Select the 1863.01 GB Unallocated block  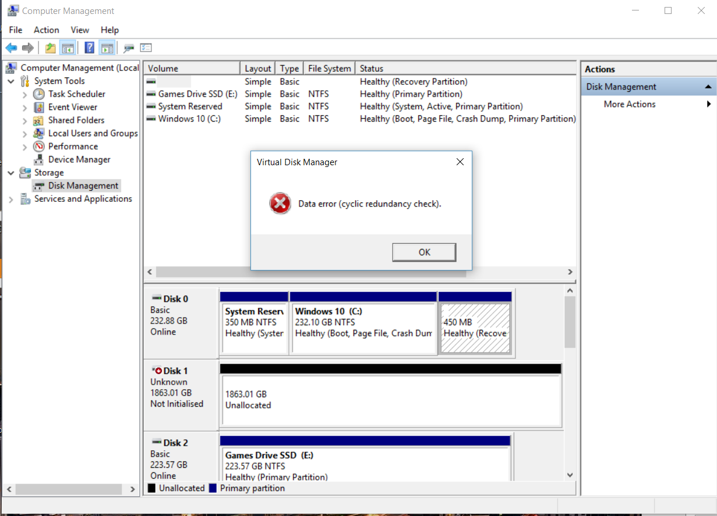[391, 396]
